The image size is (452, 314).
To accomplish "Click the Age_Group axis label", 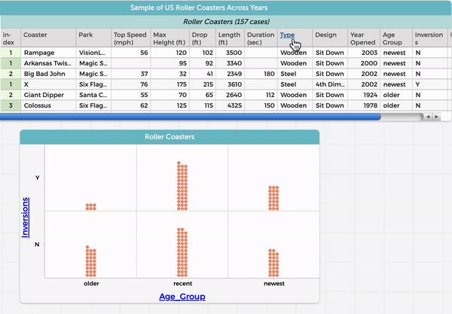I will click(182, 297).
